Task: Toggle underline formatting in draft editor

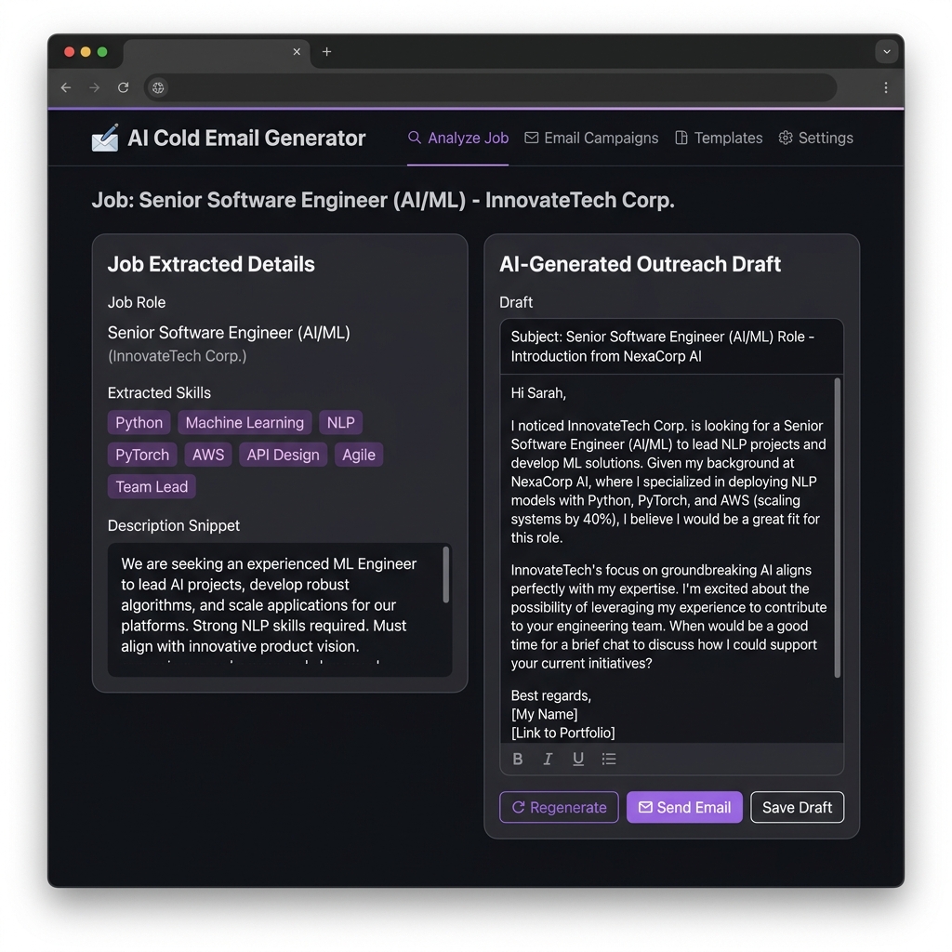Action: pos(578,759)
